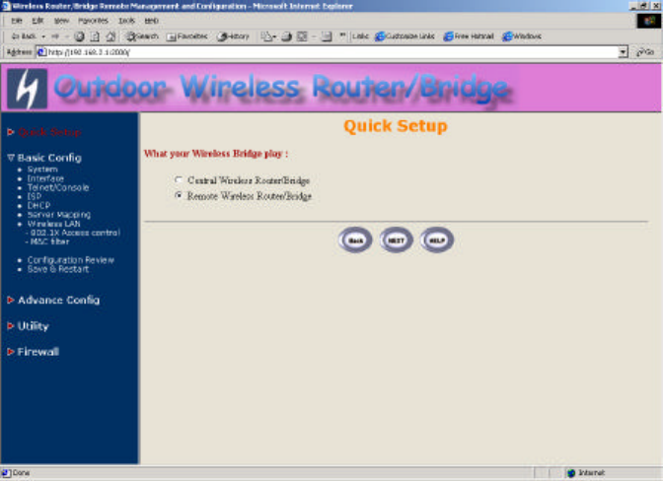The height and width of the screenshot is (481, 663).
Task: Expand the Advance Config arrow
Action: (11, 300)
